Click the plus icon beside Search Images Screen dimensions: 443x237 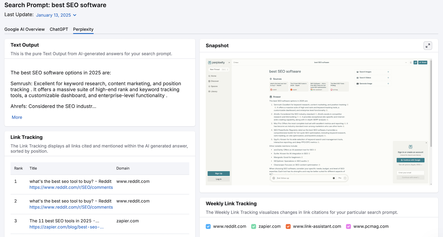pos(388,72)
